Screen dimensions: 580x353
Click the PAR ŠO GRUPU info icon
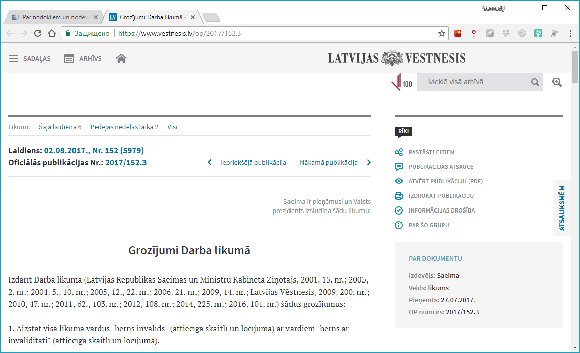click(399, 225)
